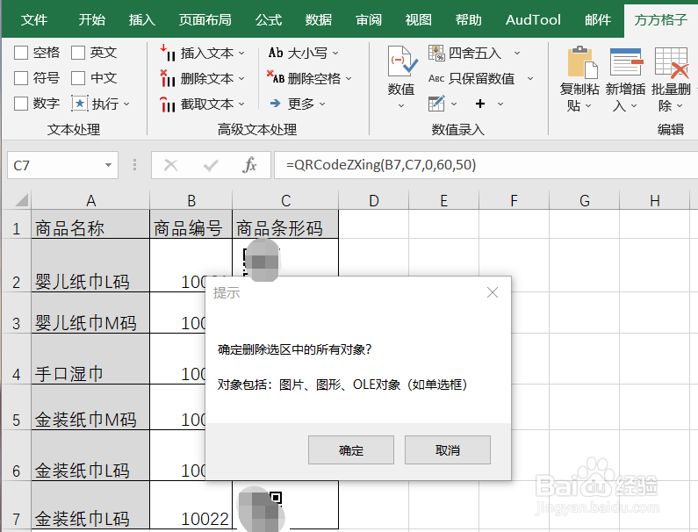The width and height of the screenshot is (698, 532).
Task: Confirm deletion with 确定 button
Action: click(351, 450)
